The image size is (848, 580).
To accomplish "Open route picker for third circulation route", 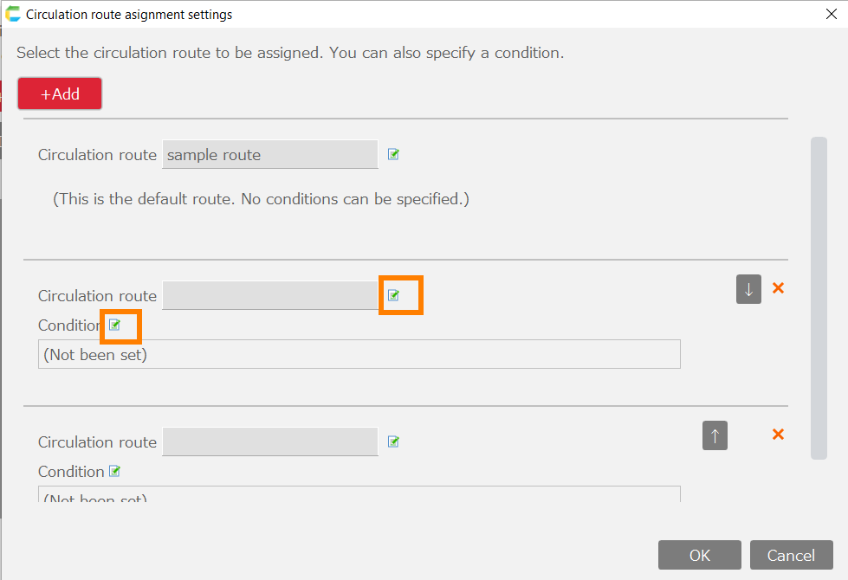I will pos(393,441).
